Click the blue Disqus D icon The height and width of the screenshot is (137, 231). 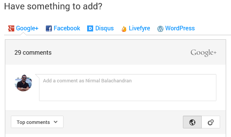[90, 28]
